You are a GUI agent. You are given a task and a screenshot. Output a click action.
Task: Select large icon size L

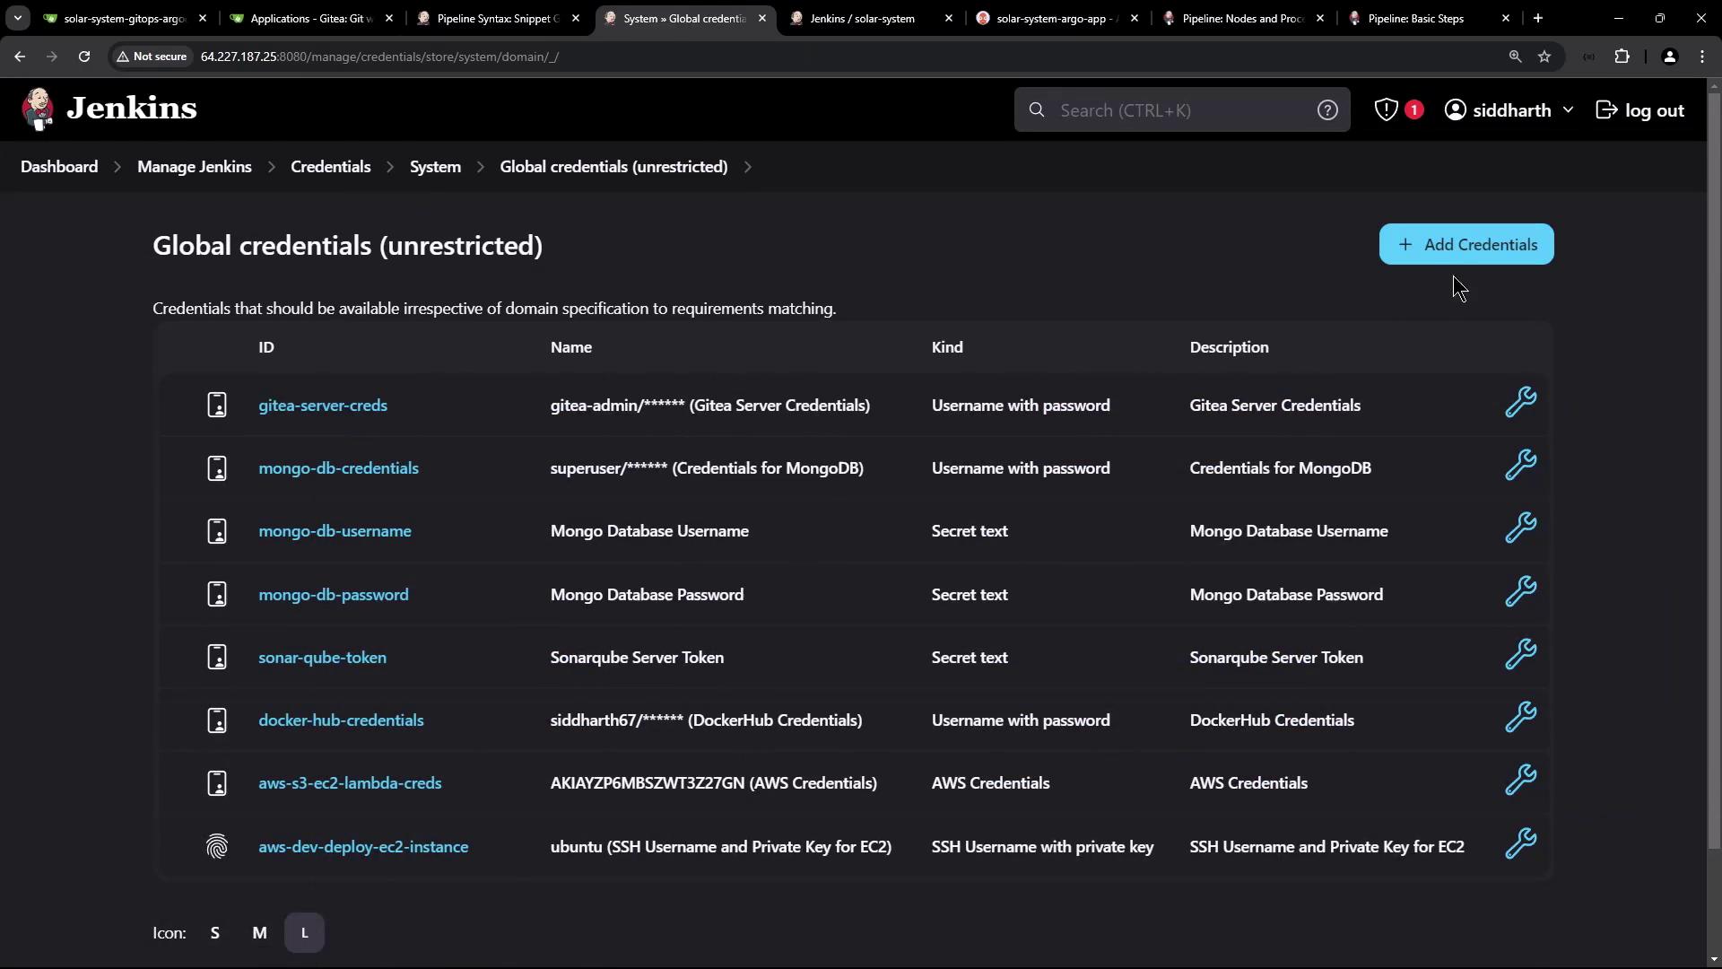click(304, 932)
